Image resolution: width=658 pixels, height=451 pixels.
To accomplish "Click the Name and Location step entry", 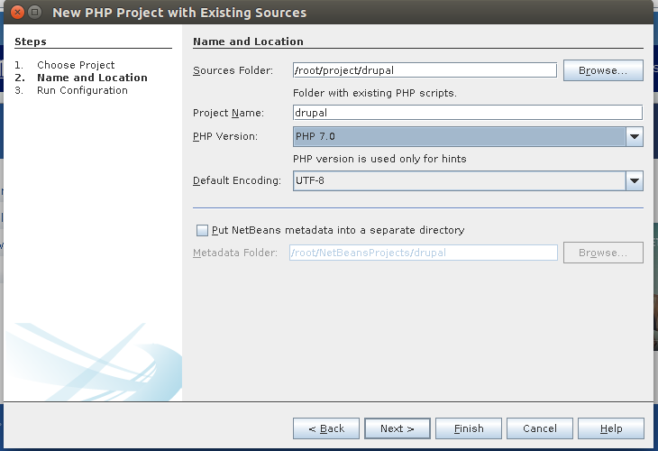I will (92, 78).
